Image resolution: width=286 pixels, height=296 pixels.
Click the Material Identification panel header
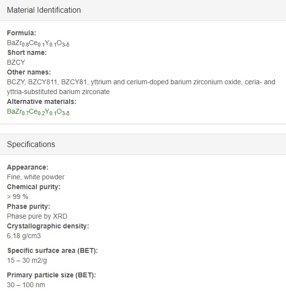coord(143,10)
